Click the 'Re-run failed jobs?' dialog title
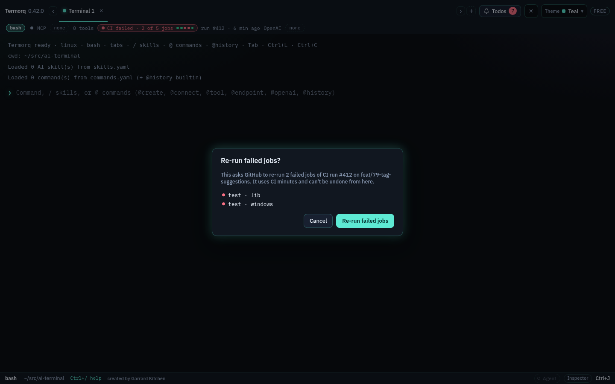This screenshot has height=384, width=615. 251,160
